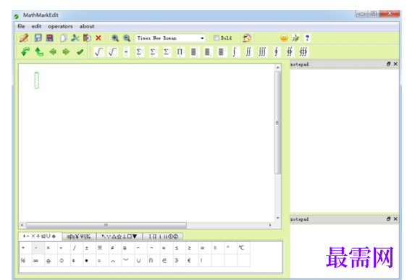Click the blue question mark help icon
This screenshot has height=280, width=407.
(307, 38)
